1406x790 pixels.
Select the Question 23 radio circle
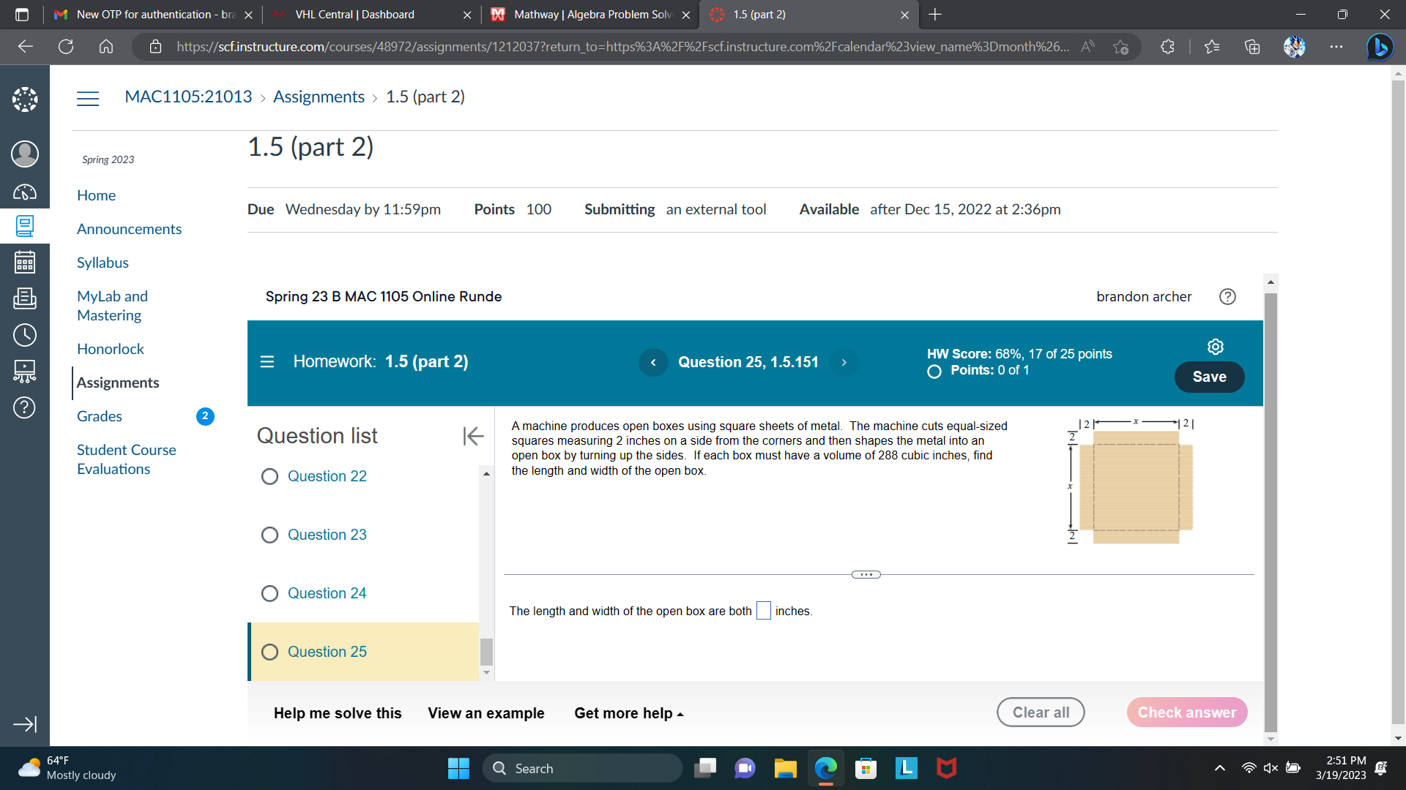click(x=269, y=535)
